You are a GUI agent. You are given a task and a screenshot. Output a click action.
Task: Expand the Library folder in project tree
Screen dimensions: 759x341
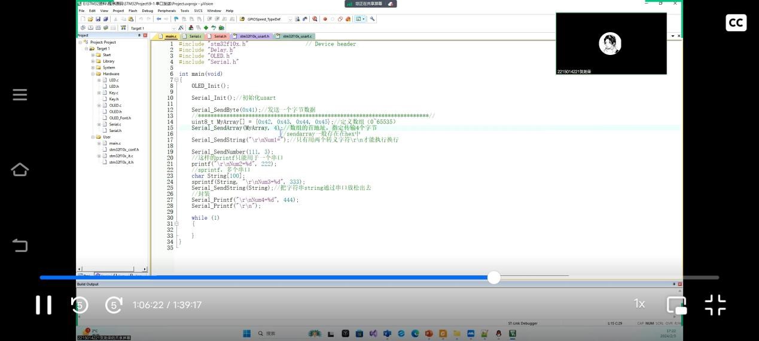[x=93, y=61]
